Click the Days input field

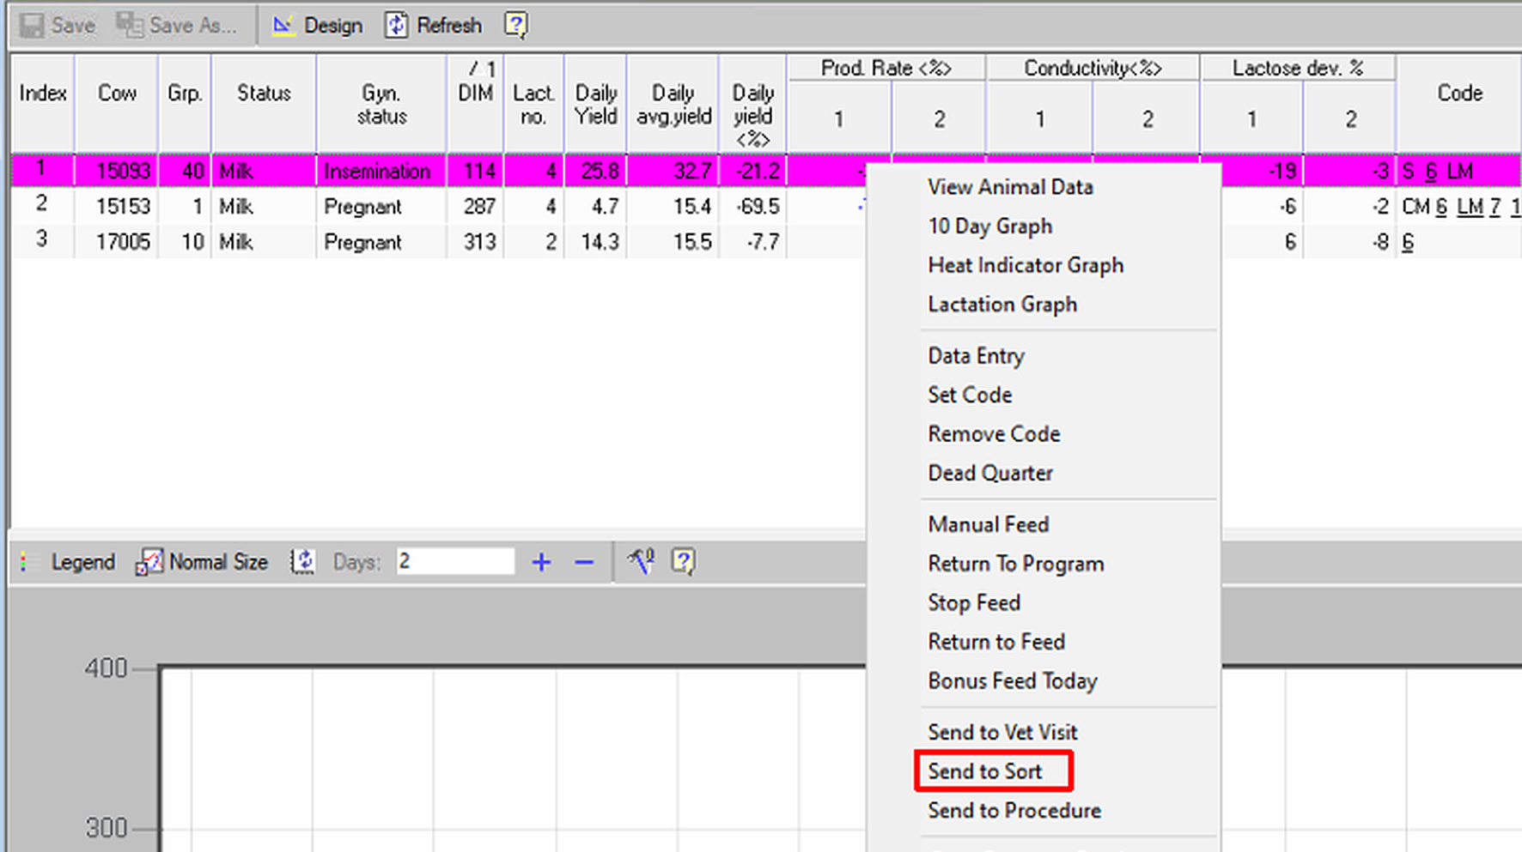(x=454, y=562)
